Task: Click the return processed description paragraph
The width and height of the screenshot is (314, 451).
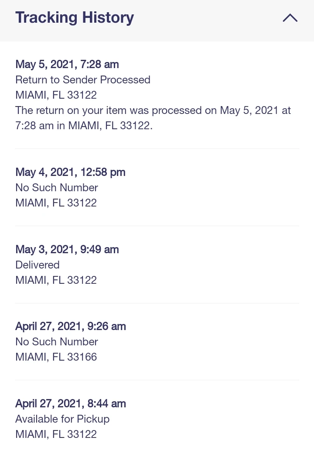Action: (153, 118)
